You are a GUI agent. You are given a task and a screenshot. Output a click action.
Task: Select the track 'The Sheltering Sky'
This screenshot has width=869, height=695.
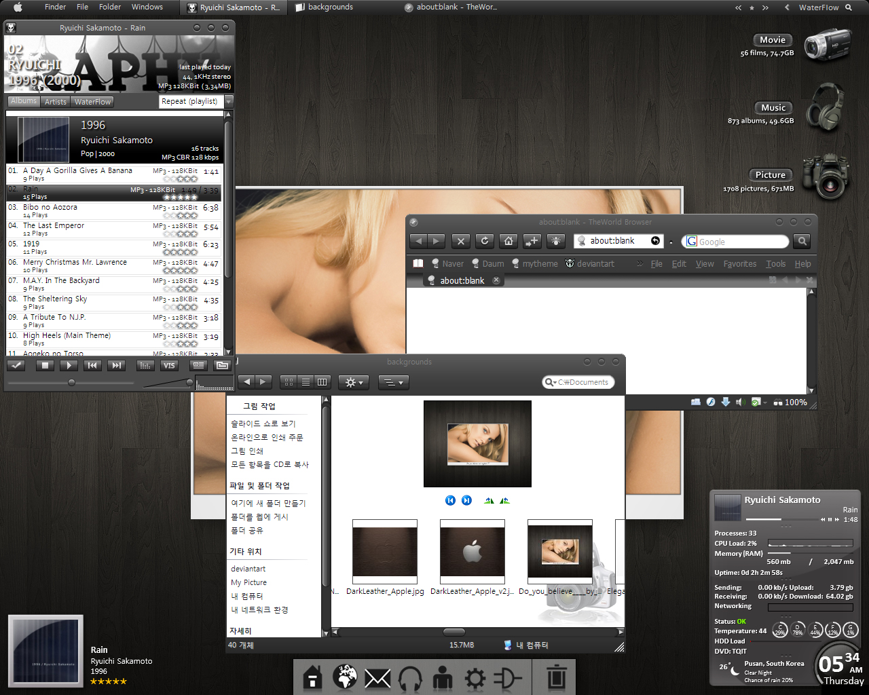(113, 303)
